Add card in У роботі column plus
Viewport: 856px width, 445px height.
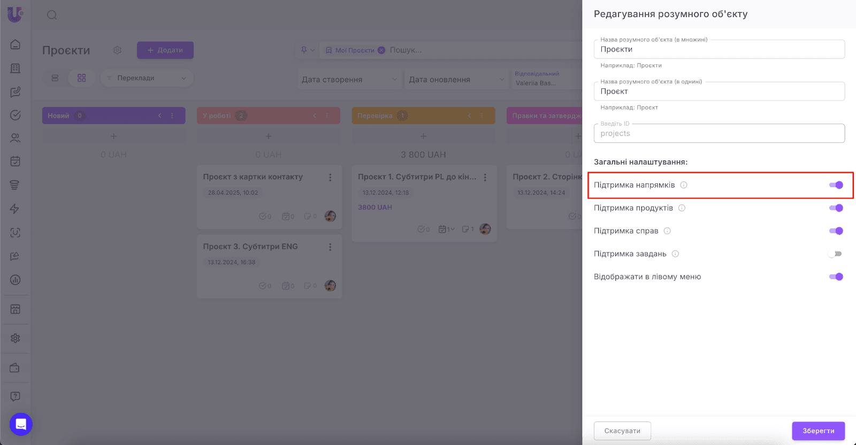click(x=269, y=136)
